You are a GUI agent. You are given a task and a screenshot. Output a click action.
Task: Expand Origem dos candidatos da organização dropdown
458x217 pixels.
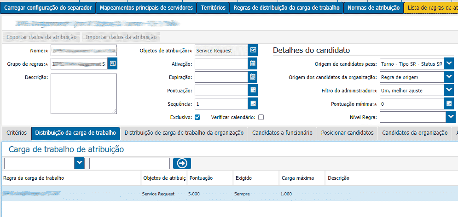449,77
